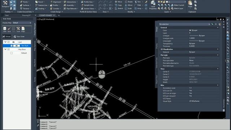The height and width of the screenshot is (130, 231).
Task: Open the Display Map dropdown
Action: click(x=22, y=23)
